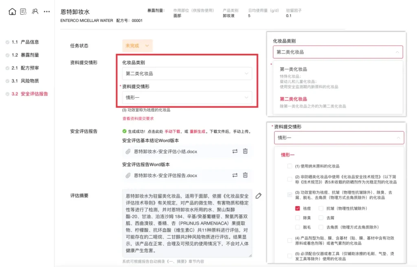
Task: Open the three-dots more menu
Action: tap(47, 12)
